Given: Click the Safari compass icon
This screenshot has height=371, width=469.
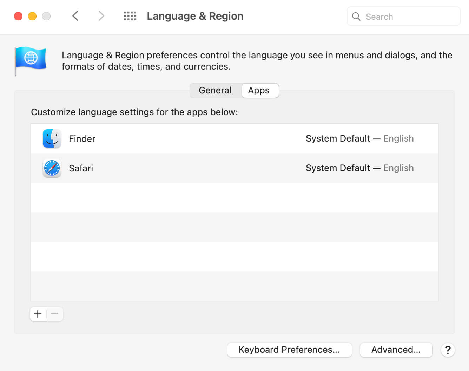Looking at the screenshot, I should tap(52, 168).
